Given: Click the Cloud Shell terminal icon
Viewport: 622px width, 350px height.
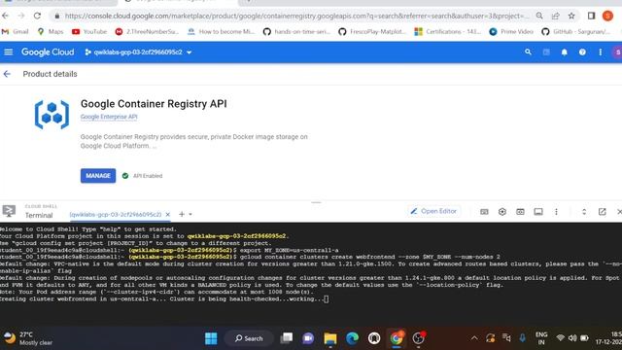Looking at the screenshot, I should pyautogui.click(x=9, y=211).
